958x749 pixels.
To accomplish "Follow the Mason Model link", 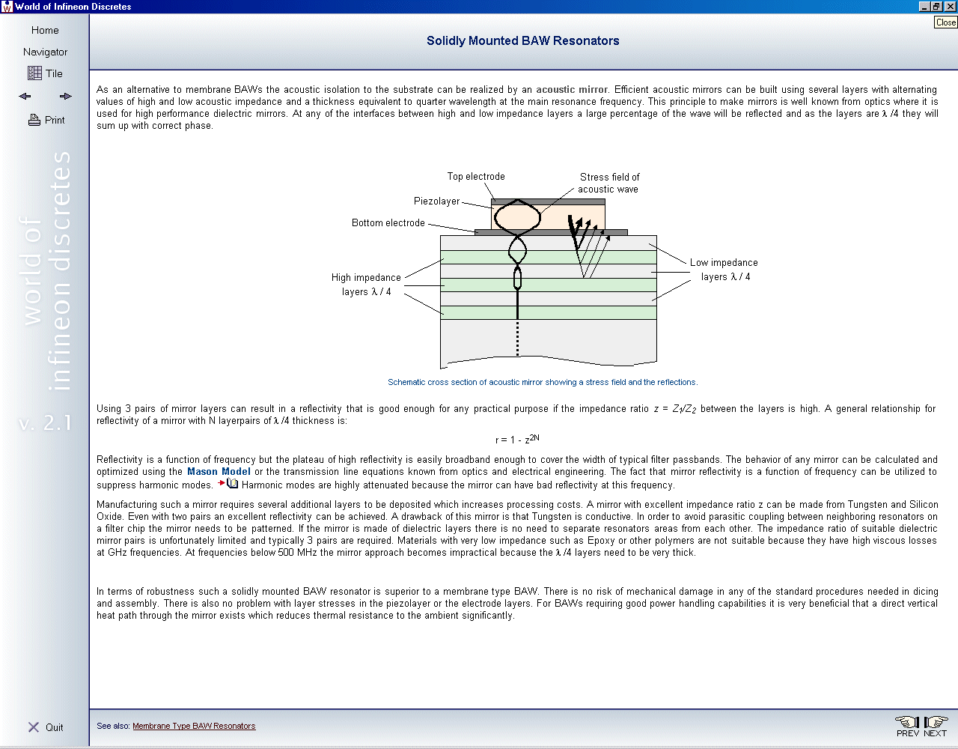I will click(x=219, y=472).
